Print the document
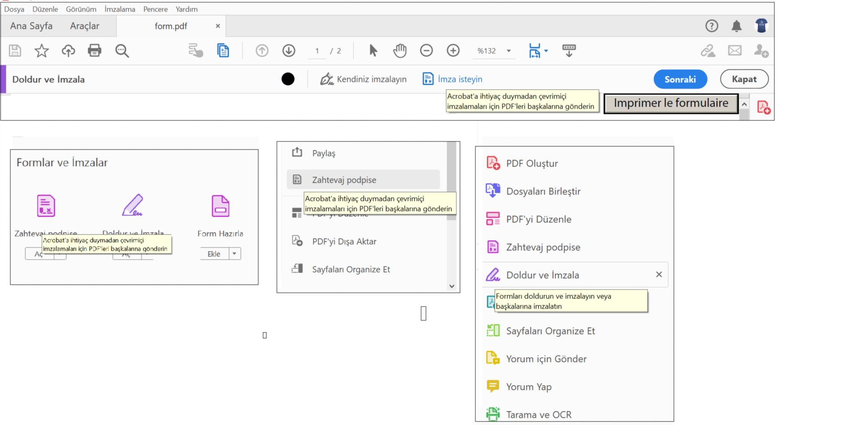The width and height of the screenshot is (858, 425). click(94, 50)
